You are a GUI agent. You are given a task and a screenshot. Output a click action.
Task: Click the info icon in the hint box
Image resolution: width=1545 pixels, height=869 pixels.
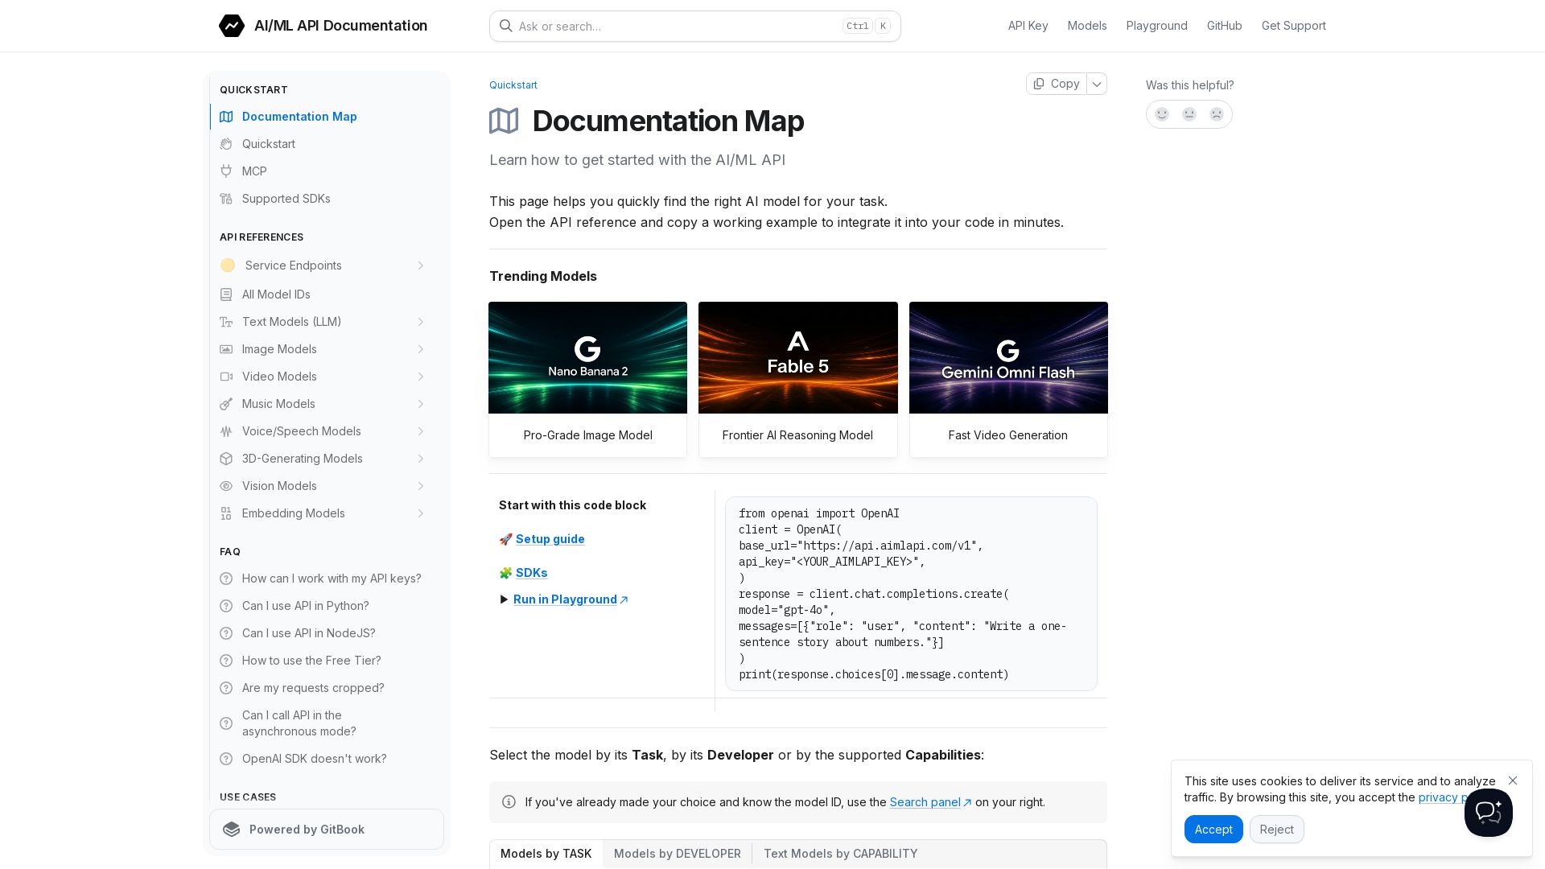[x=509, y=802]
